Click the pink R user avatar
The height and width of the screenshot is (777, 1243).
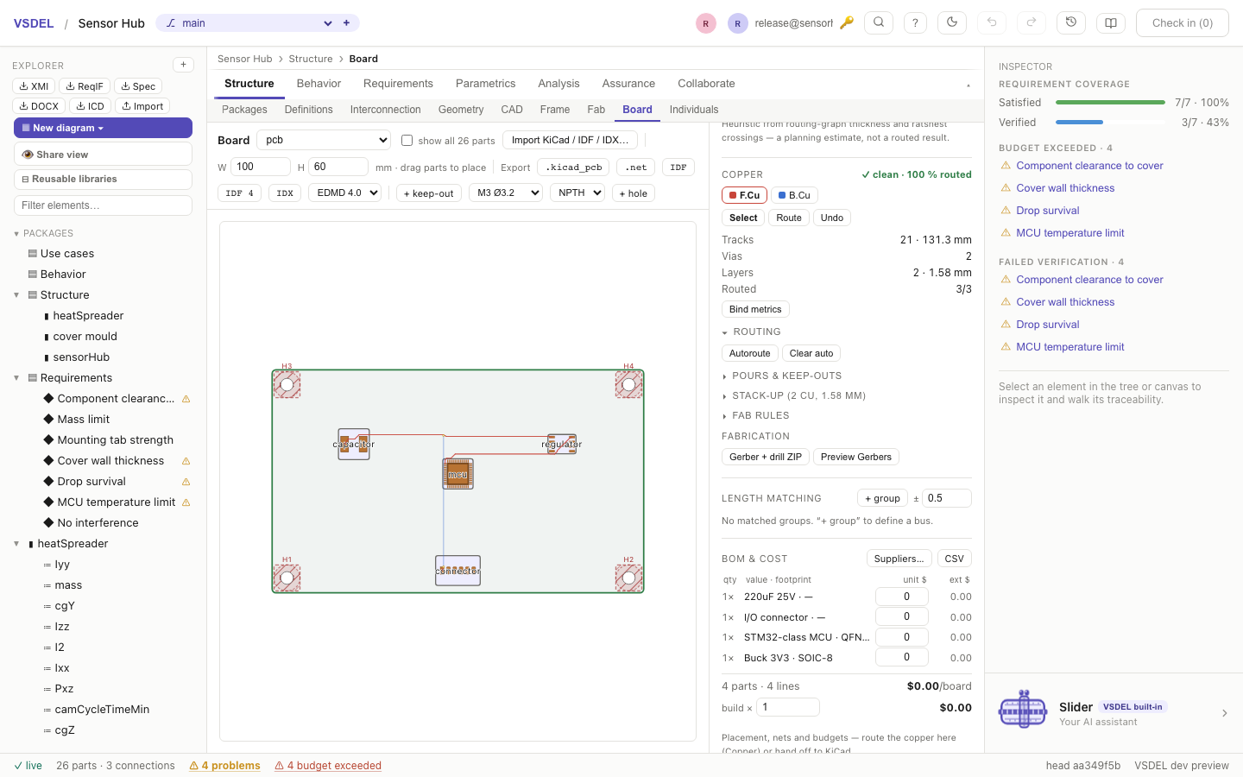click(706, 23)
